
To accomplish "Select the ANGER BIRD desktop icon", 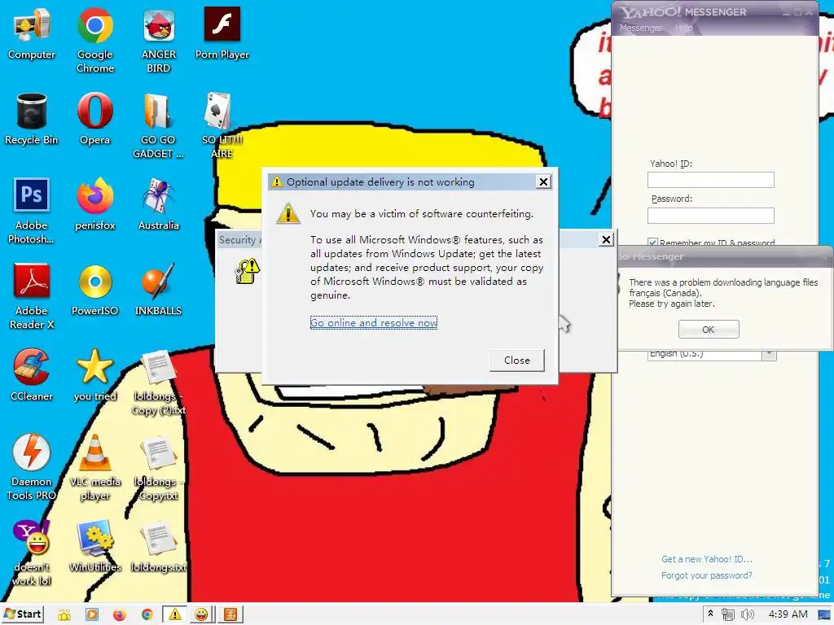I will click(159, 40).
